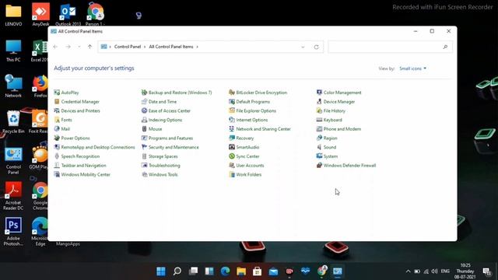Open the Devices and Printers icon
This screenshot has height=280, width=498.
coord(57,110)
